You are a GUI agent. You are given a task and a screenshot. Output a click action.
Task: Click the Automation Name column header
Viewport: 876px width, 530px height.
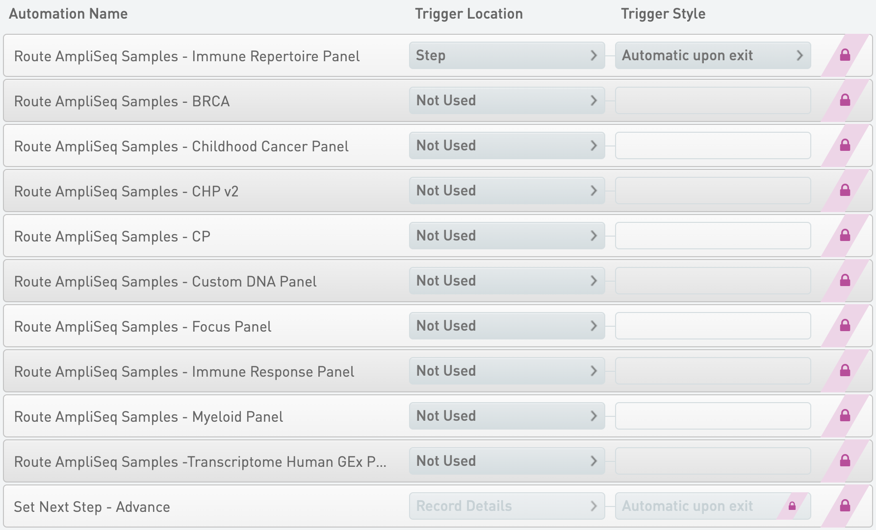click(x=68, y=14)
